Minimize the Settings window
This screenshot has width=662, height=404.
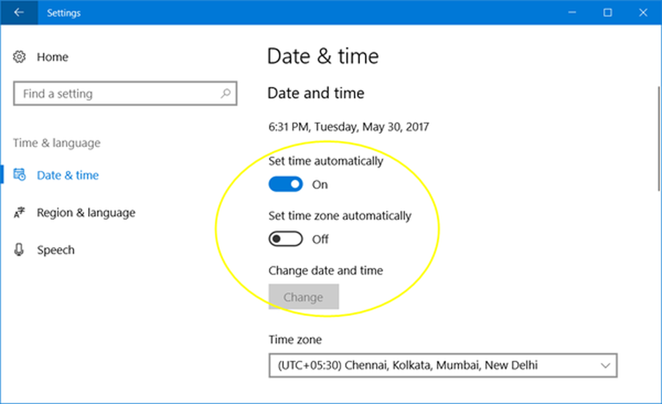coord(571,12)
